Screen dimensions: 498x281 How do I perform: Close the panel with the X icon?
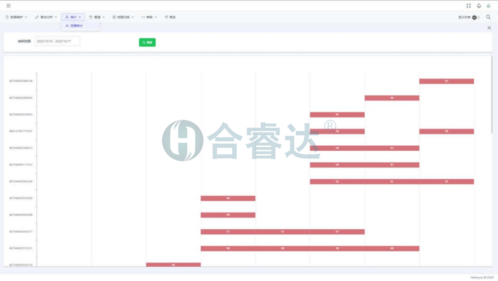click(x=489, y=28)
